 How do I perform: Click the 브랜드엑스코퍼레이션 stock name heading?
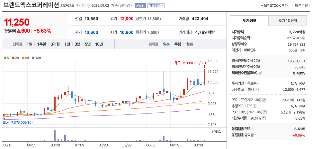[x=31, y=5]
